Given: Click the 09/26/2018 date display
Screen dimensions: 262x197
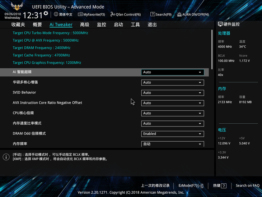Looking at the screenshot, I should pyautogui.click(x=13, y=14).
